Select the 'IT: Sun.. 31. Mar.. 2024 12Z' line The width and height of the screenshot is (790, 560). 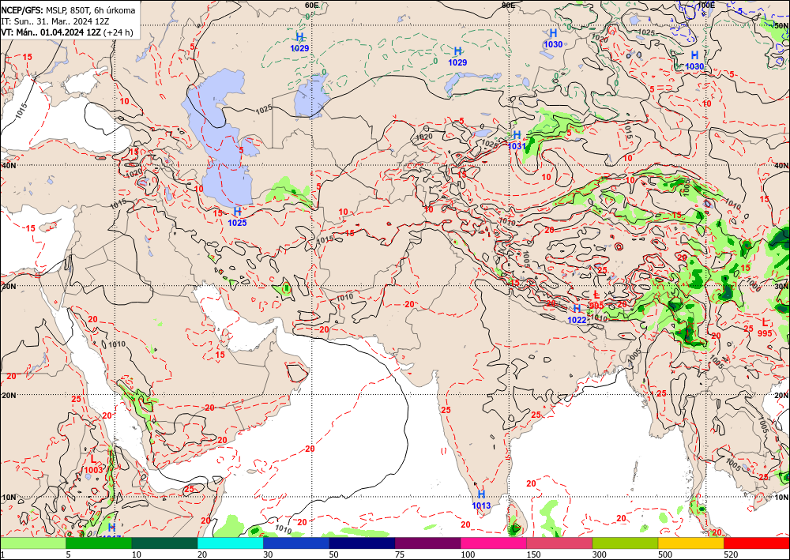point(55,21)
